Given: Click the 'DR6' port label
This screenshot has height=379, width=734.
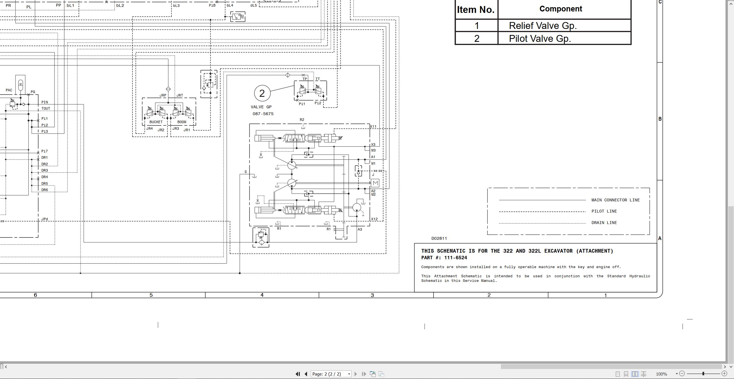Looking at the screenshot, I should 44,190.
